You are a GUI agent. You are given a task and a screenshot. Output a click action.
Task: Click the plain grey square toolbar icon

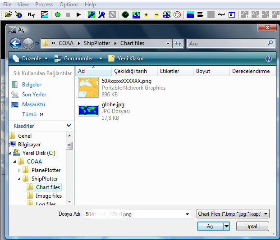(211, 14)
